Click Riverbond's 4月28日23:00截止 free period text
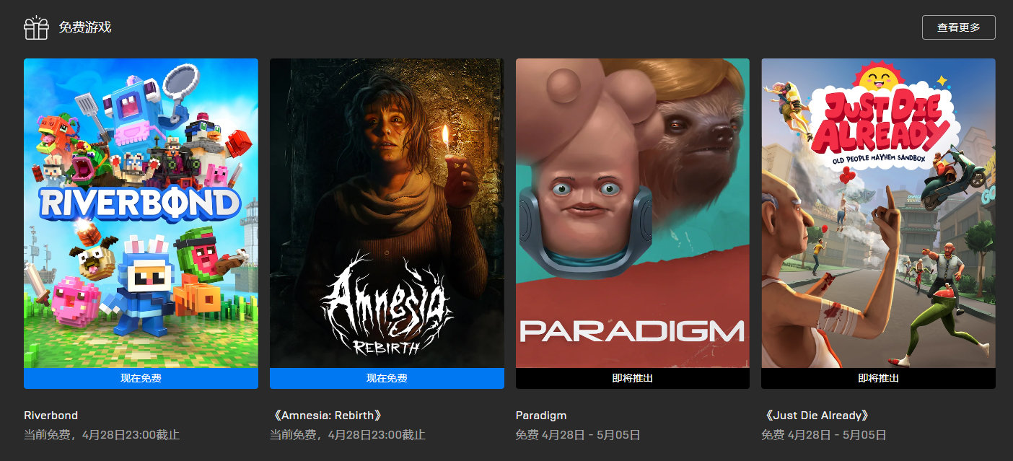The height and width of the screenshot is (461, 1013). click(x=131, y=435)
